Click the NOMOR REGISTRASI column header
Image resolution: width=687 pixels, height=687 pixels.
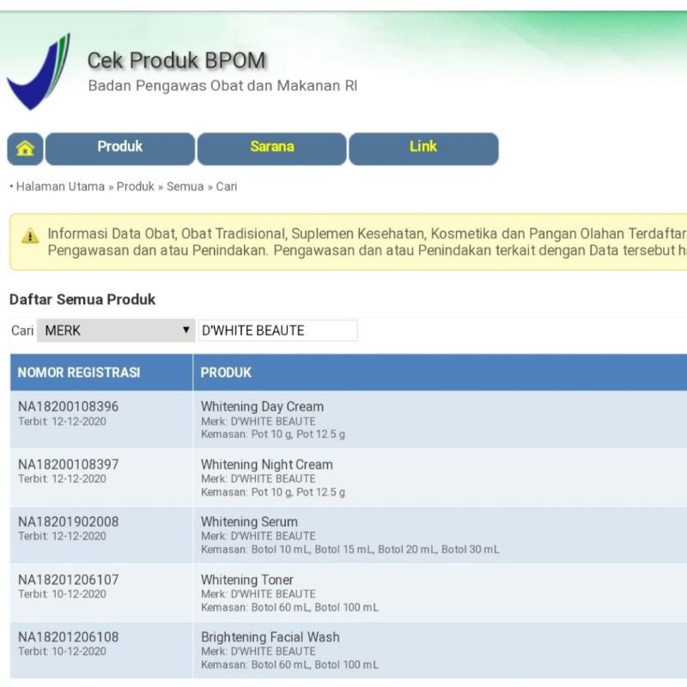[x=101, y=373]
